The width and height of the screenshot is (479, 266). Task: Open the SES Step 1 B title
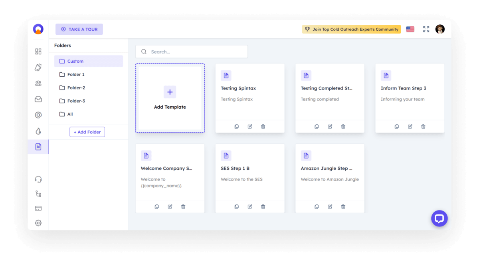(x=235, y=168)
